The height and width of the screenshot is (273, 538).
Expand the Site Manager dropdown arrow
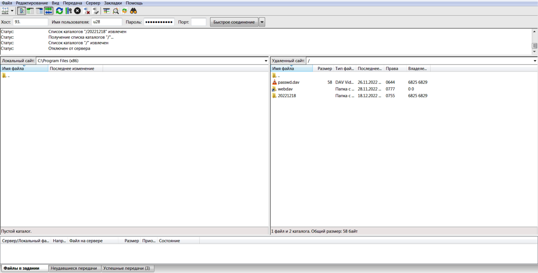point(12,11)
